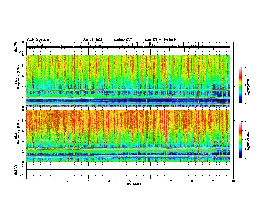The height and width of the screenshot is (203, 263).
Task: Click the time axis tick label '2'
Action: [x=68, y=181]
